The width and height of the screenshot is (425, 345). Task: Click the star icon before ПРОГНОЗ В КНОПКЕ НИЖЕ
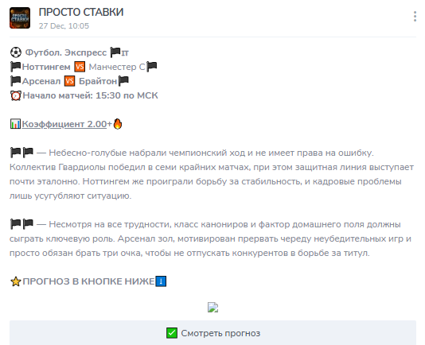click(16, 281)
